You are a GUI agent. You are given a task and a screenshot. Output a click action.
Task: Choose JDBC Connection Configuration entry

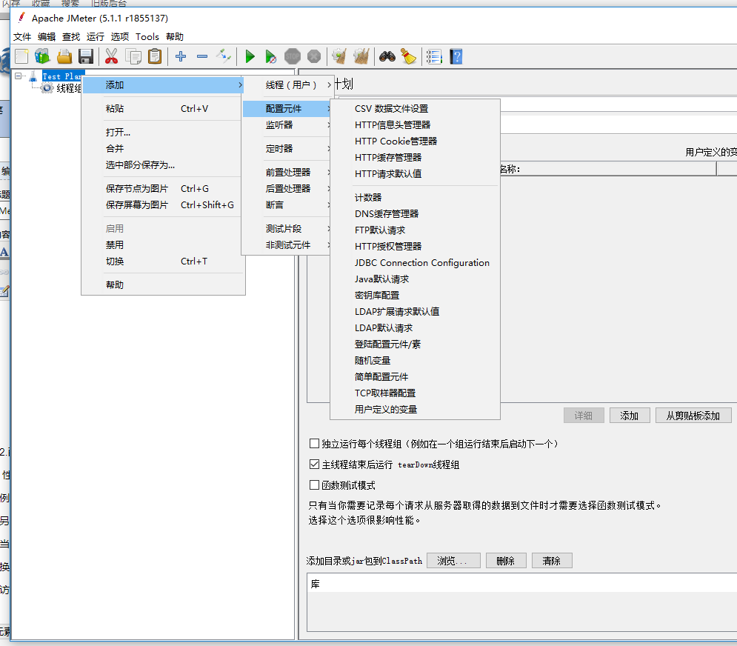pyautogui.click(x=415, y=263)
